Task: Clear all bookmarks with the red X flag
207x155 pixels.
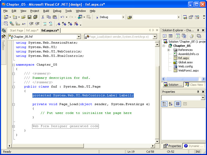Action: click(x=76, y=24)
